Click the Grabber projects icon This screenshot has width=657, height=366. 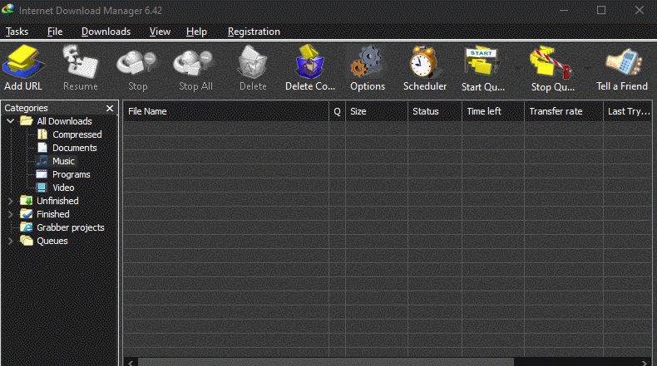(x=27, y=227)
